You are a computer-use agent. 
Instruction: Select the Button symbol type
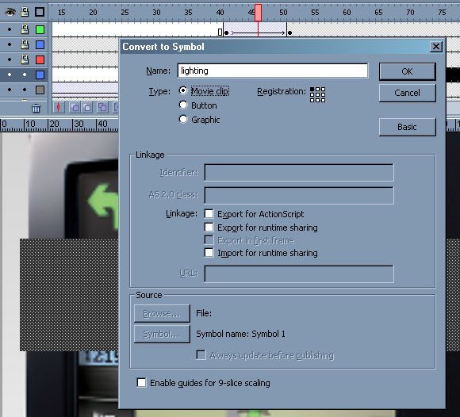183,105
